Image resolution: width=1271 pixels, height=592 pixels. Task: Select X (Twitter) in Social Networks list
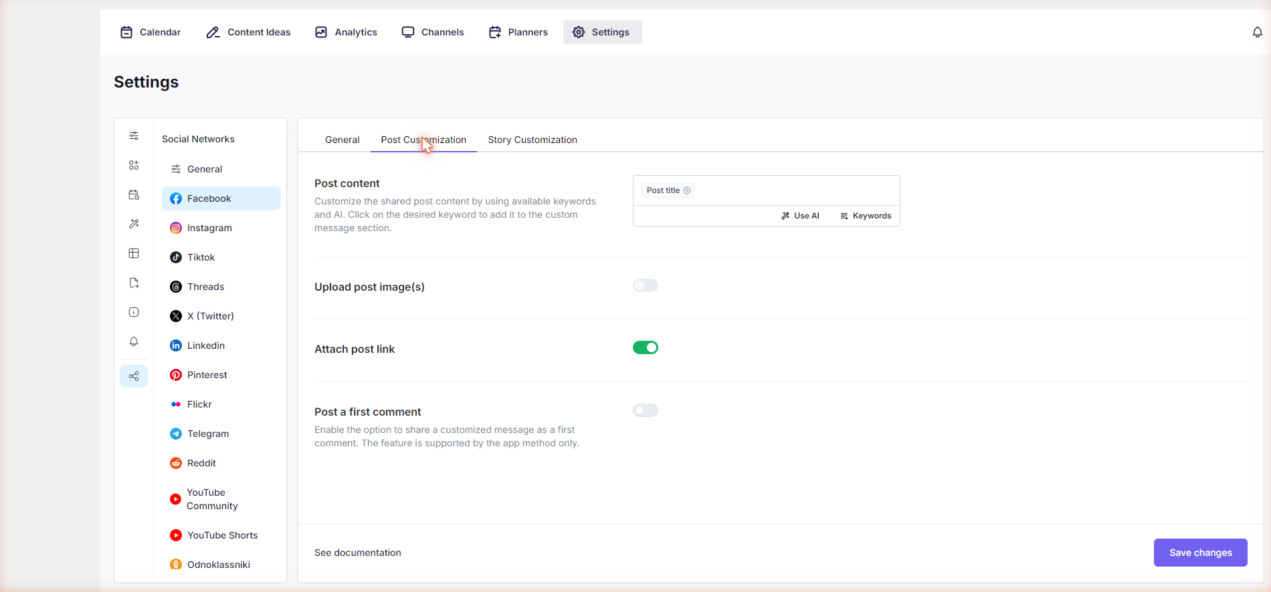(x=221, y=316)
